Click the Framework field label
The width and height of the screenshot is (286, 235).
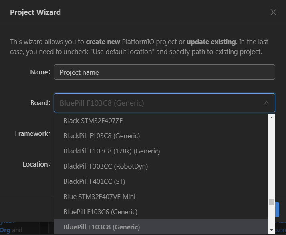coord(33,133)
